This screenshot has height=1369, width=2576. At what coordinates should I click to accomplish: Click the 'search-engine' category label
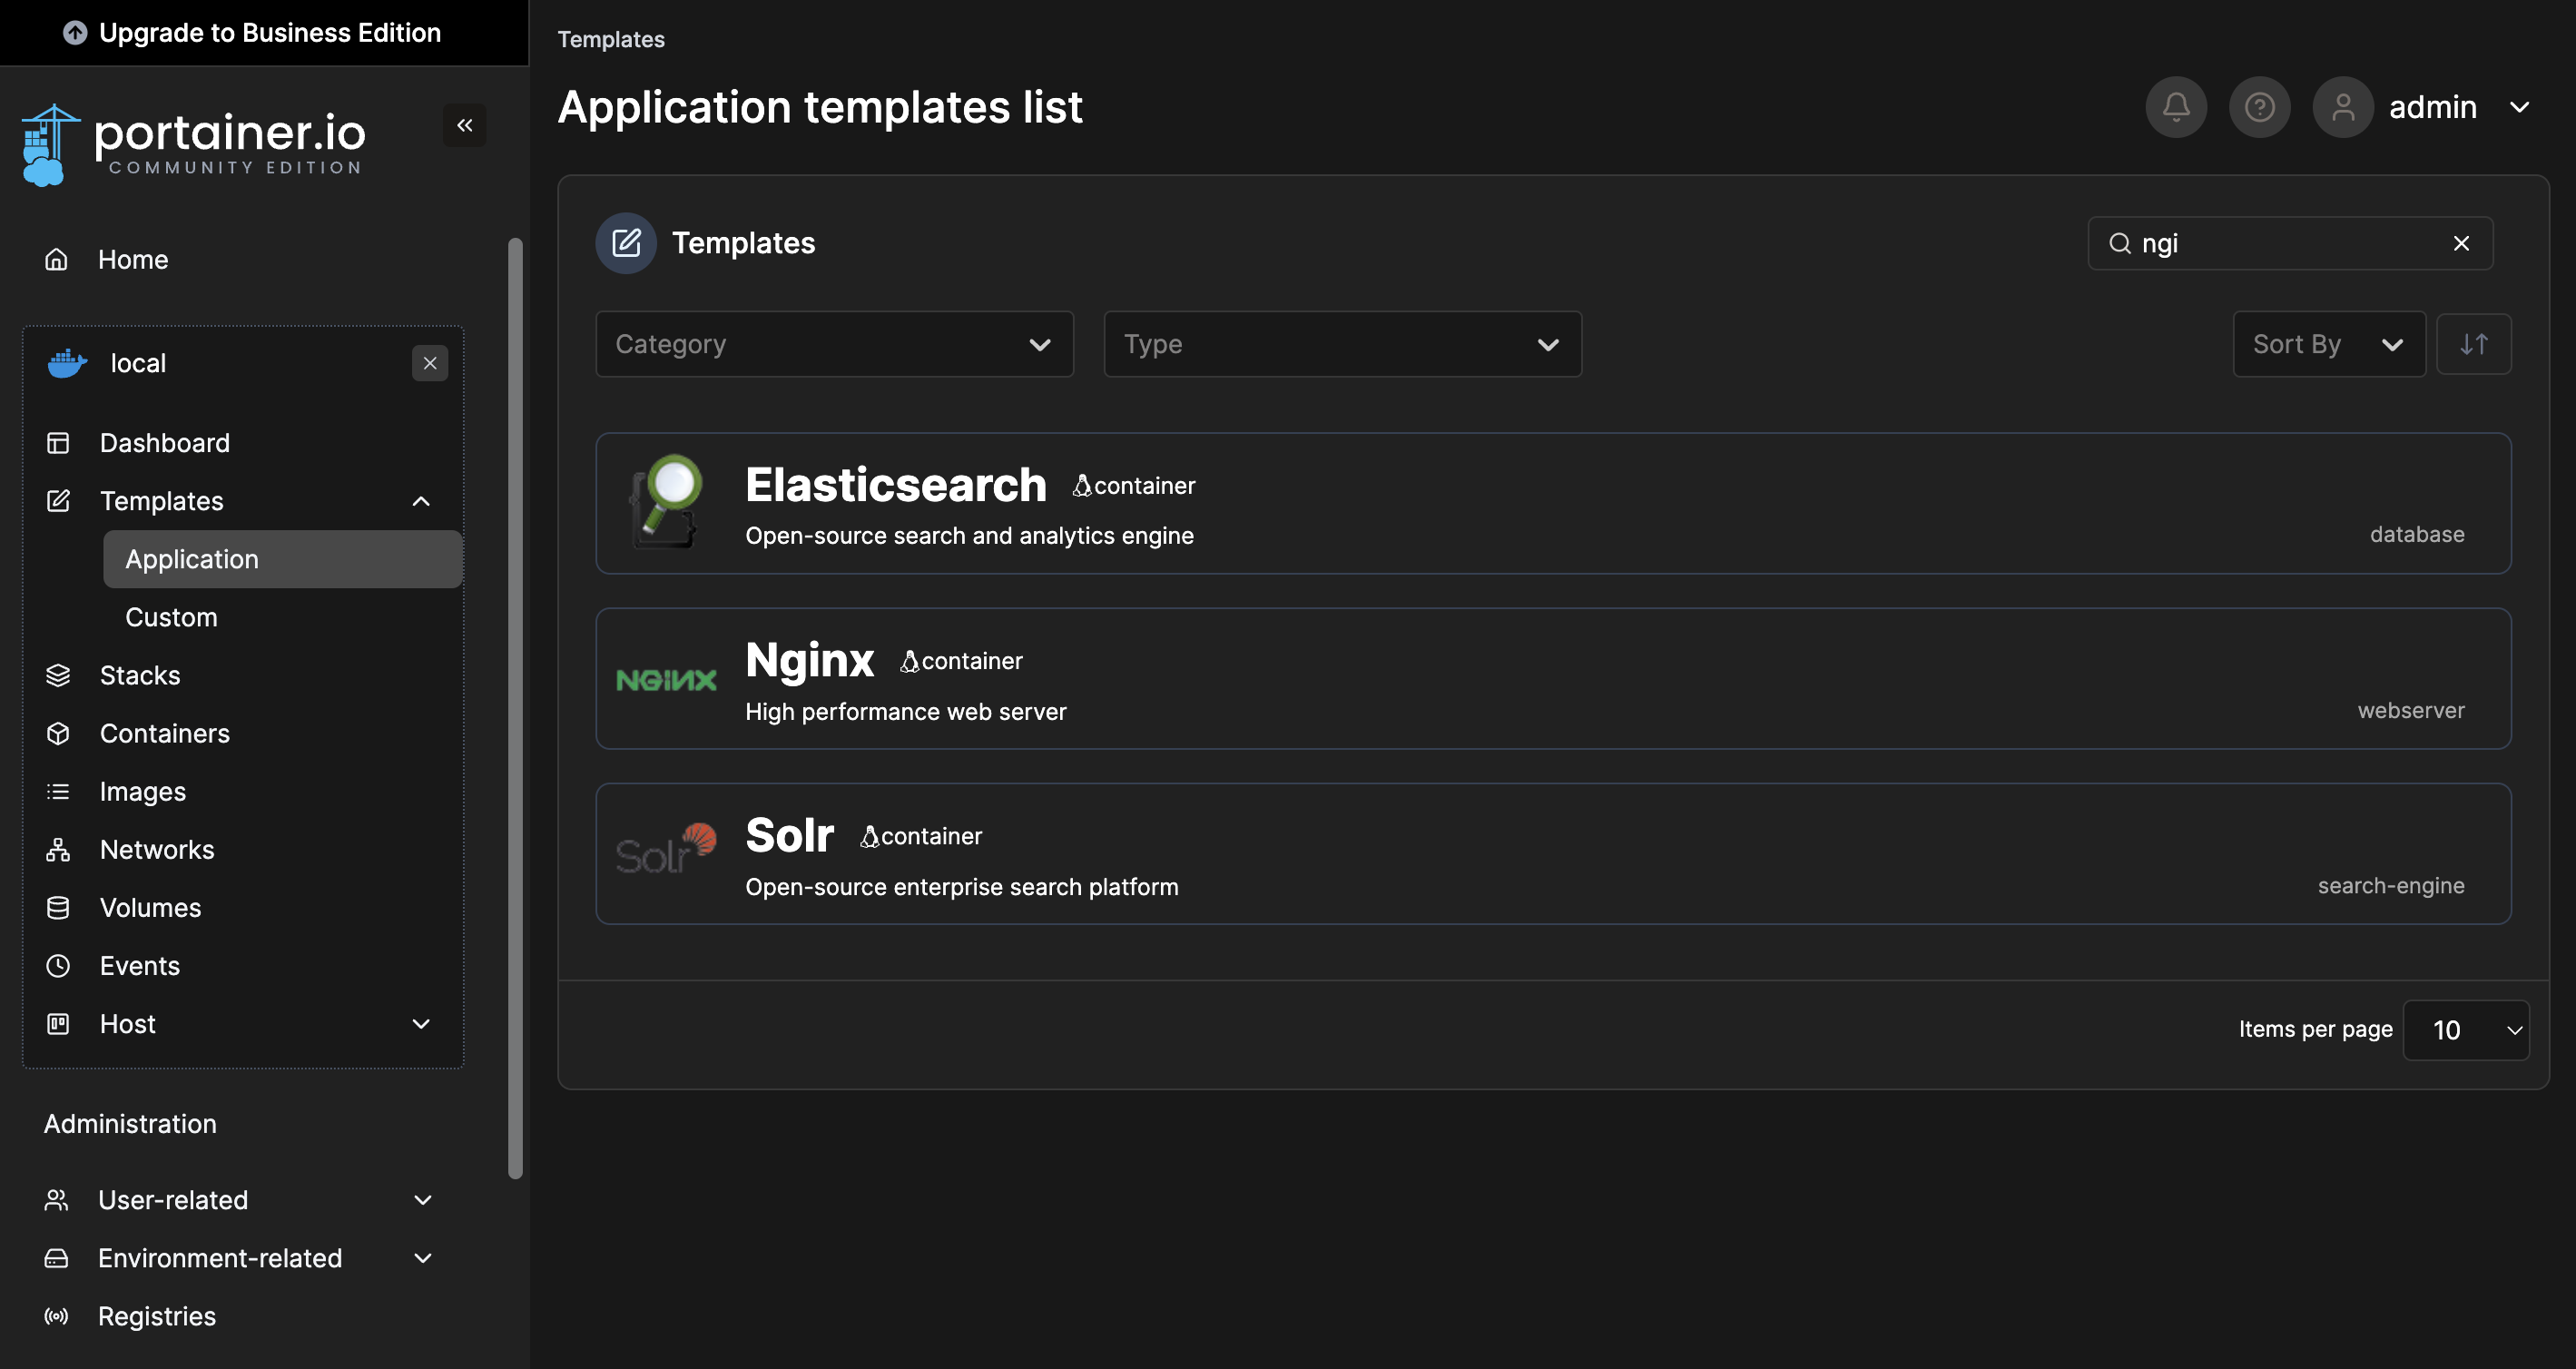(x=2391, y=886)
